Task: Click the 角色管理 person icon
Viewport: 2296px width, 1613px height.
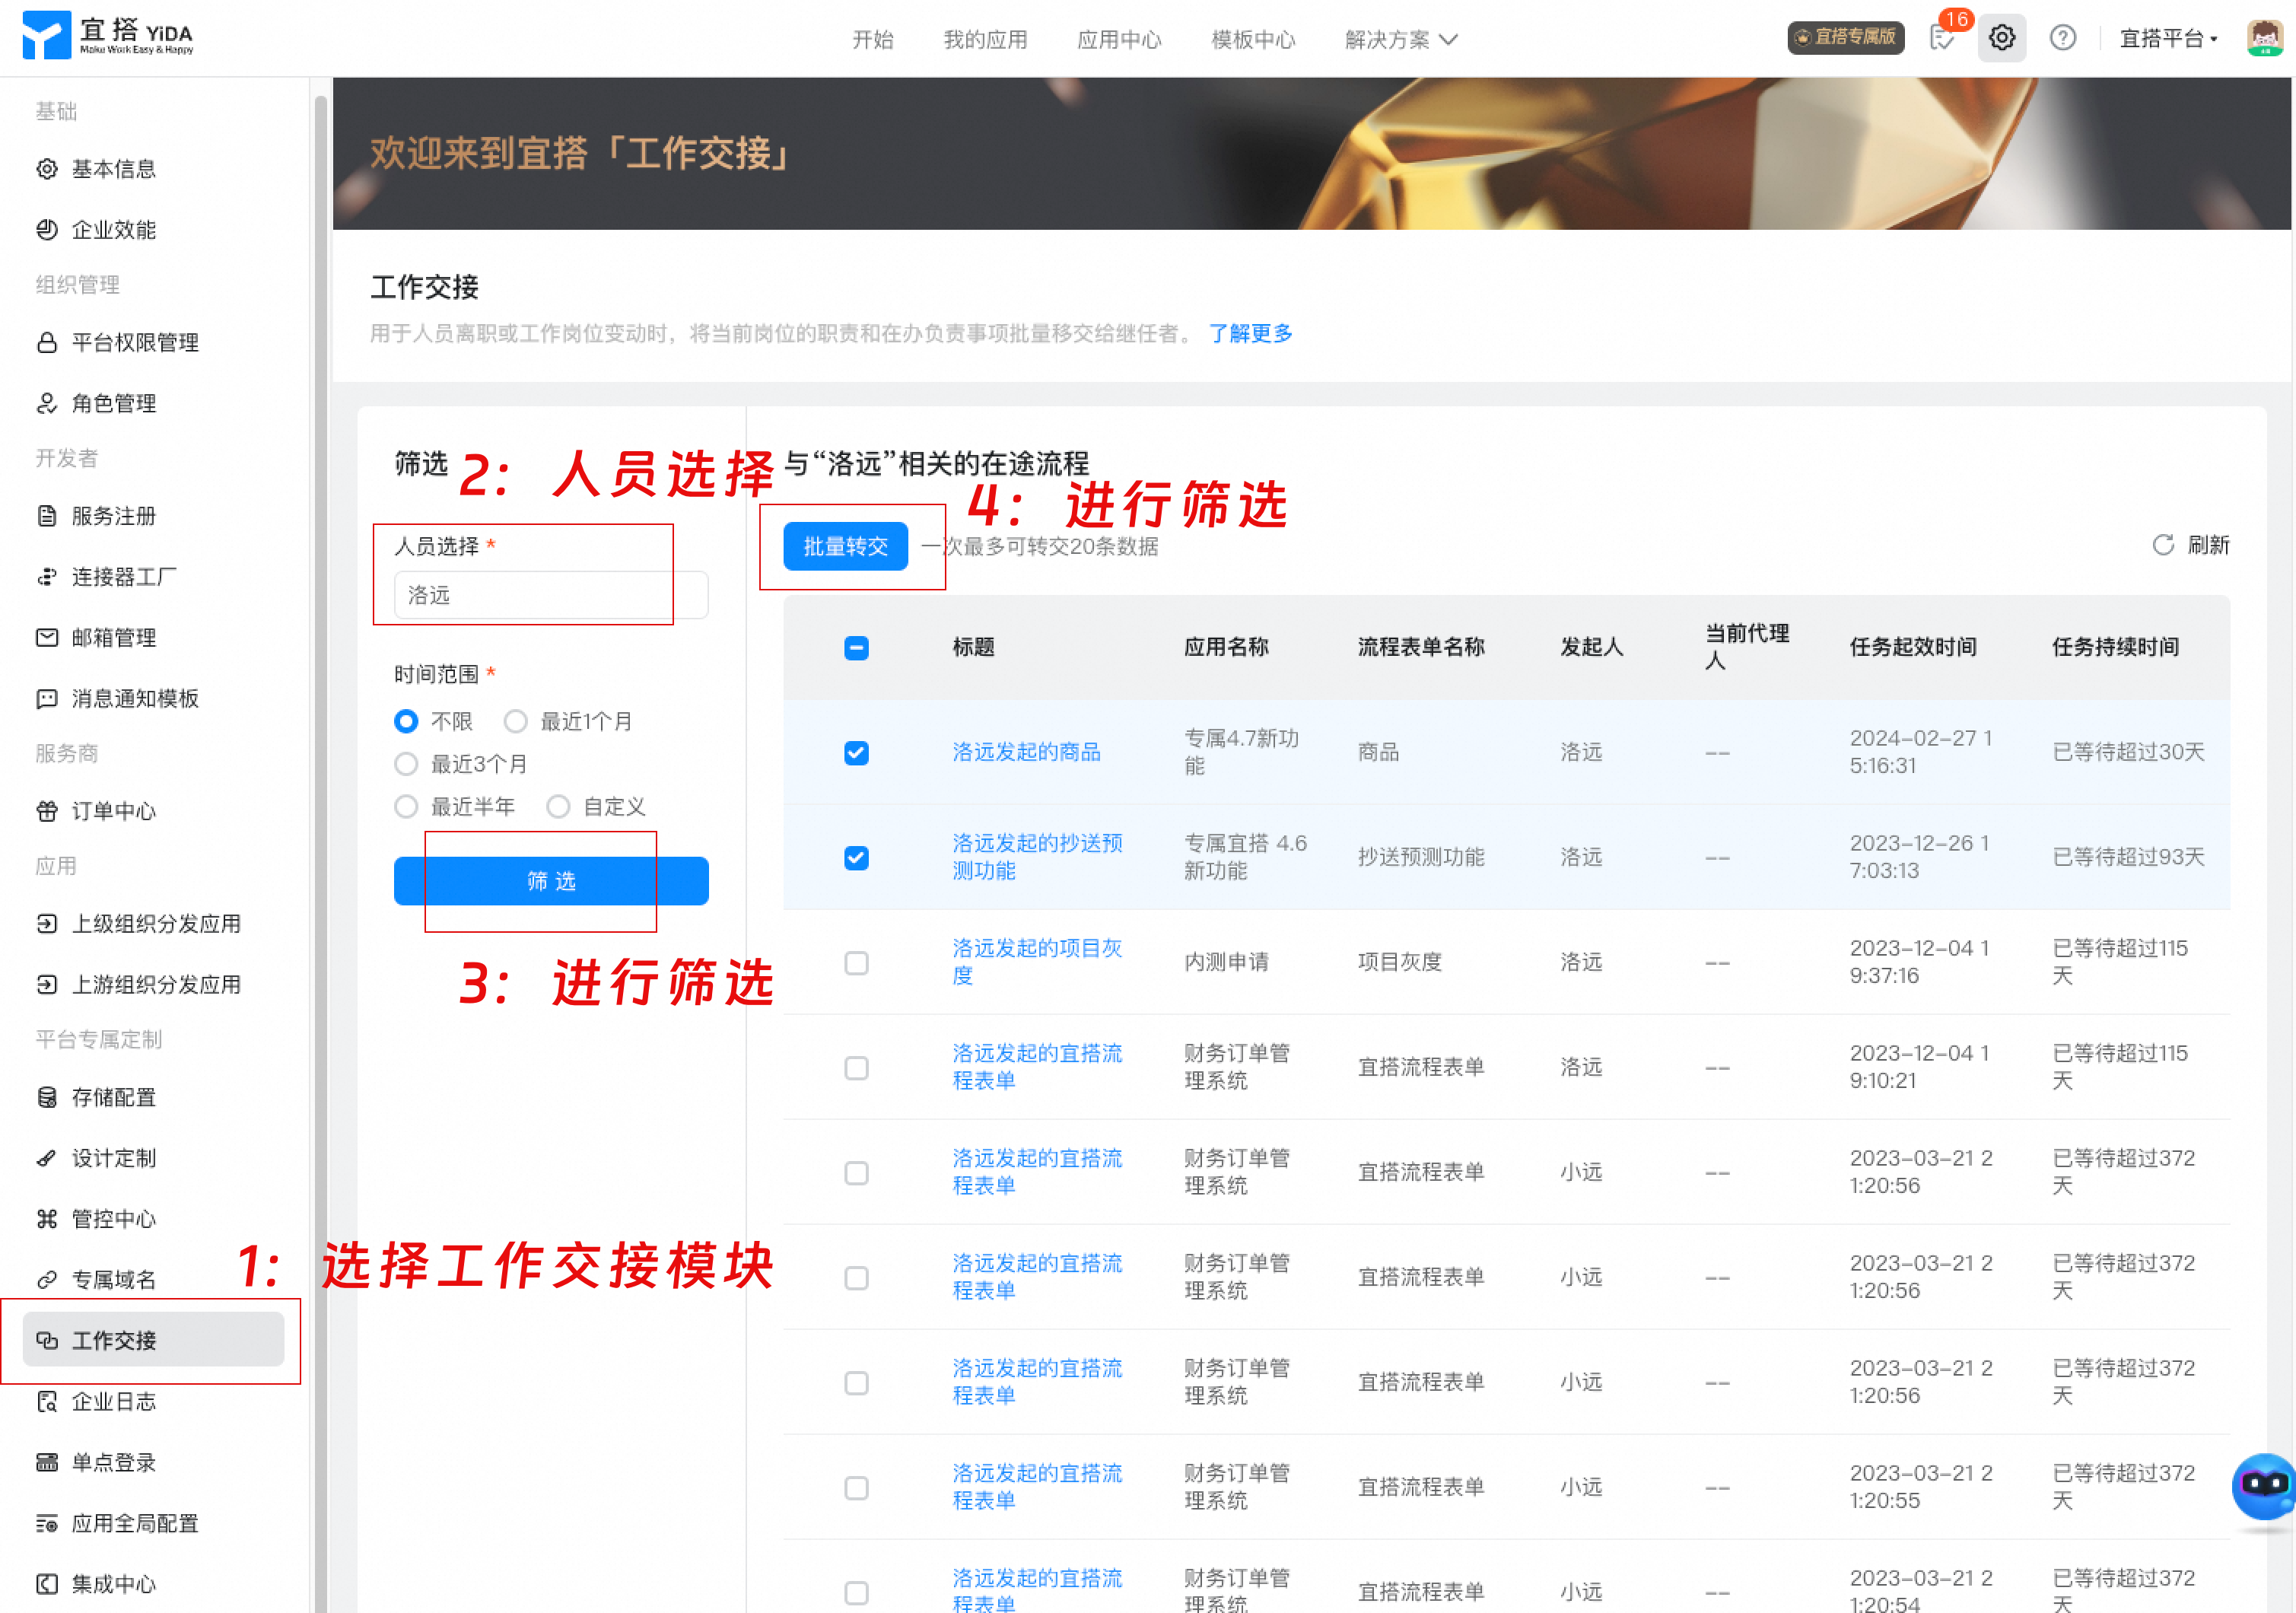Action: click(x=47, y=403)
